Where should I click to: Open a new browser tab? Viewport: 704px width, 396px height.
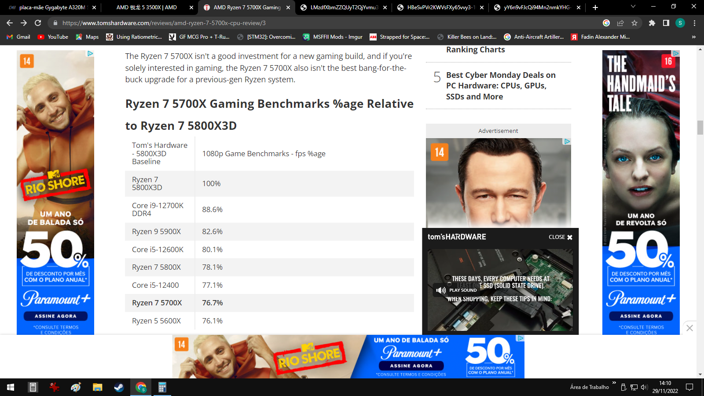[x=595, y=7]
